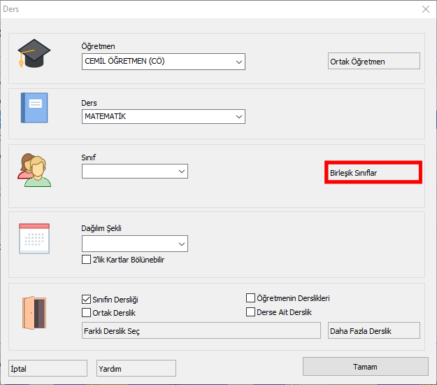
Task: Confirm with the Tamam button
Action: [x=366, y=367]
